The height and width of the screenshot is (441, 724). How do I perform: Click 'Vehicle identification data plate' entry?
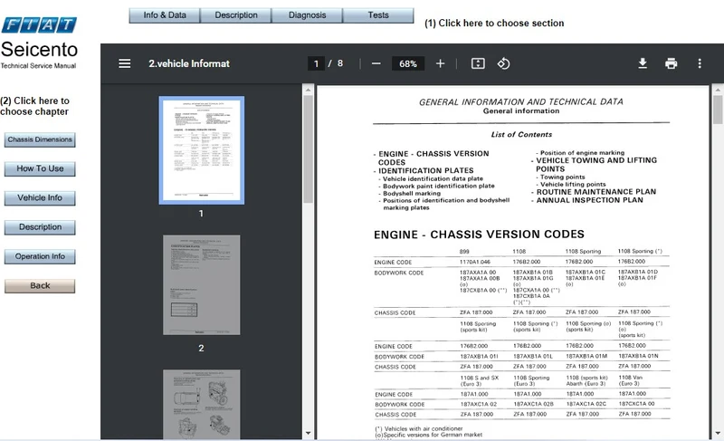(x=433, y=178)
